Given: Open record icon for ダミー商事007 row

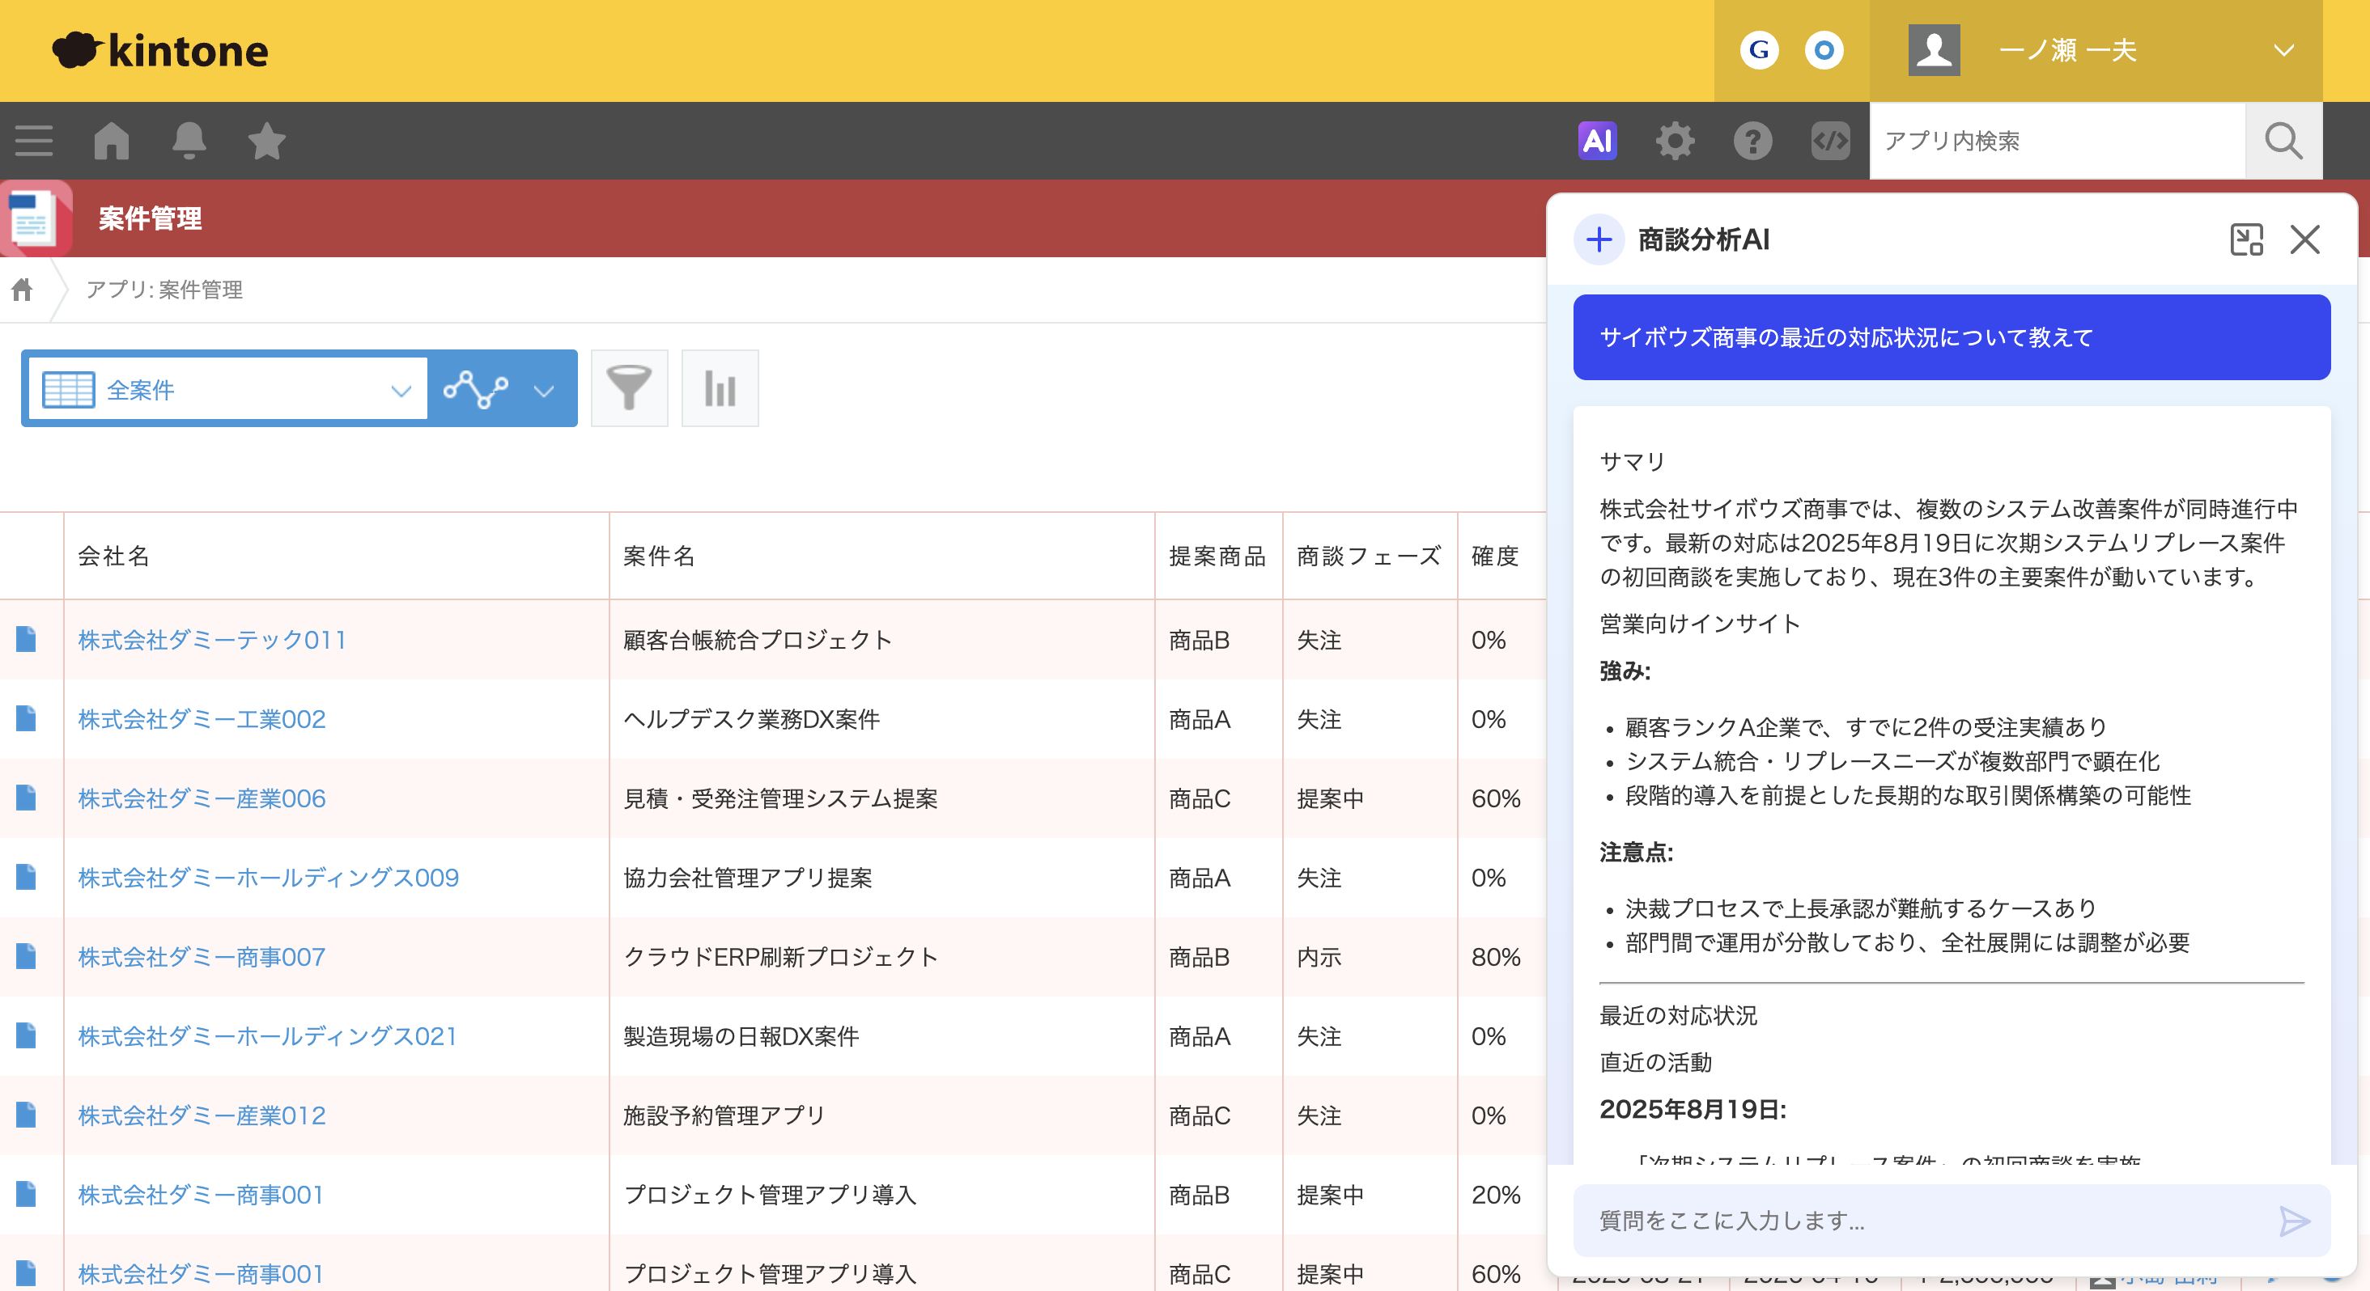Looking at the screenshot, I should 26,956.
